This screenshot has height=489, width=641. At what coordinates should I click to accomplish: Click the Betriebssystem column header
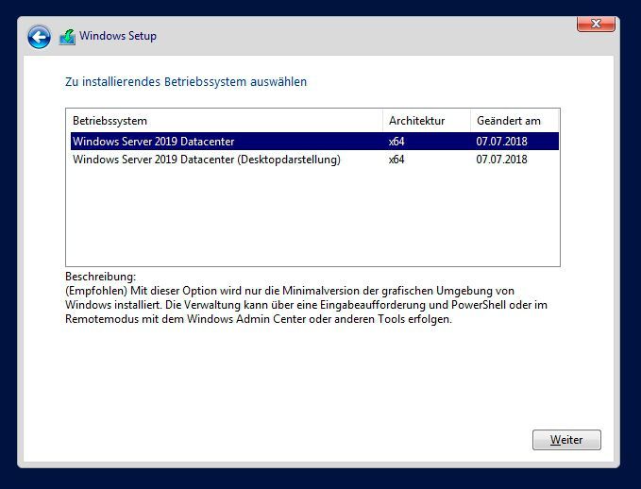[225, 121]
